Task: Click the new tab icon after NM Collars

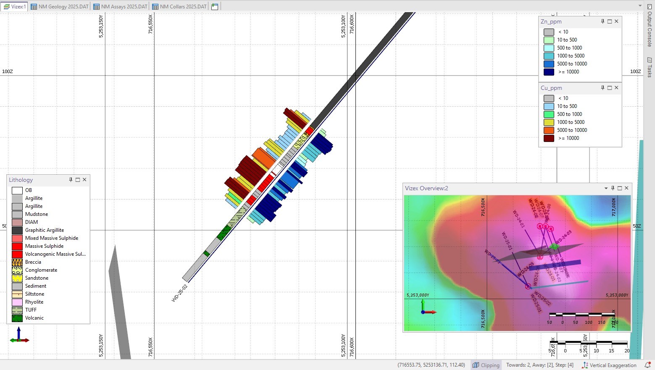Action: coord(215,7)
